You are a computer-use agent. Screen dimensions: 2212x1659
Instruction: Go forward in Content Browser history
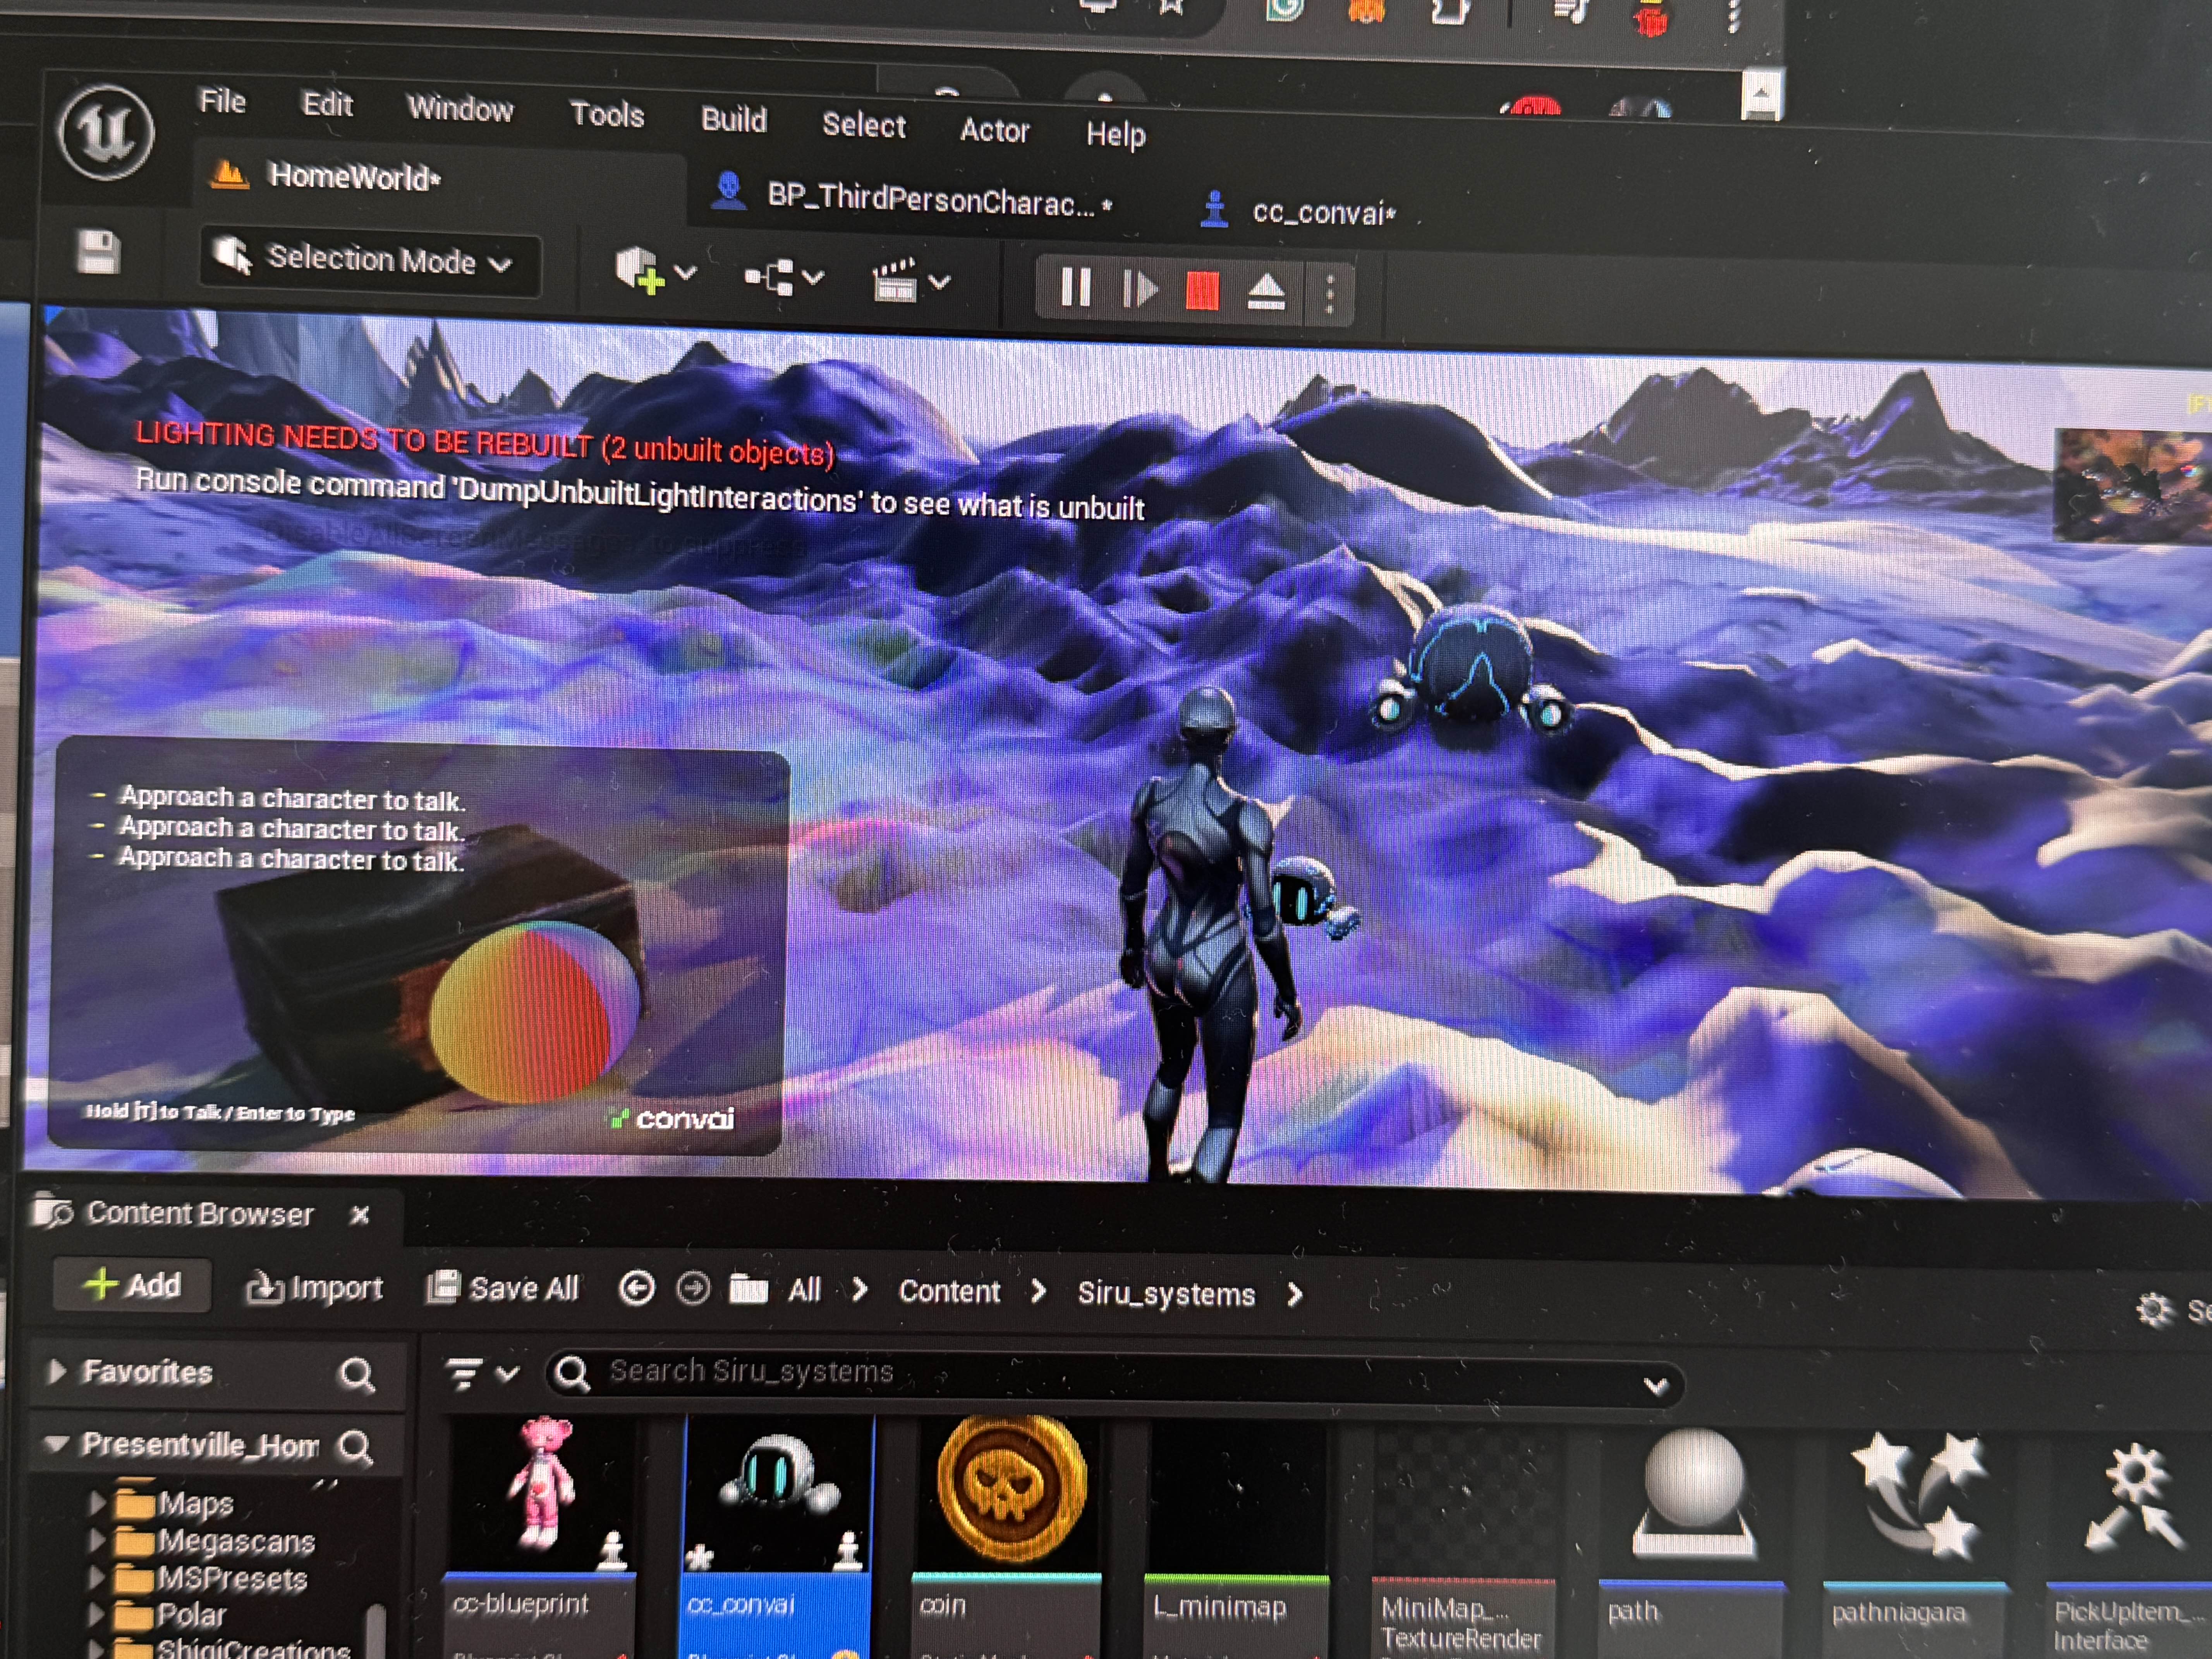(x=693, y=1289)
